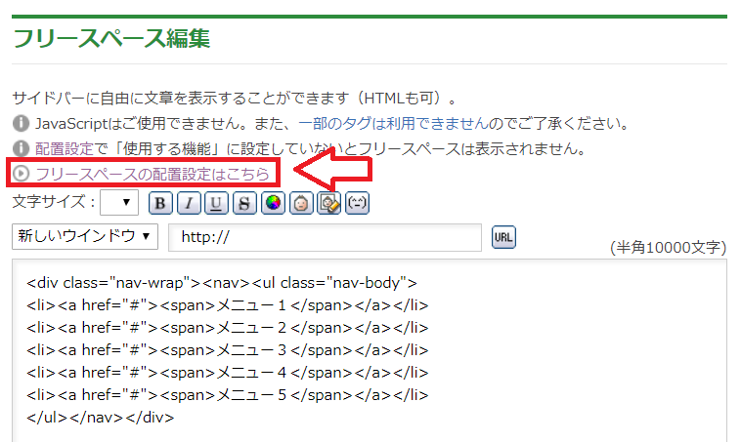Open the font color wheel icon
Screen dimensions: 741x442
(273, 203)
